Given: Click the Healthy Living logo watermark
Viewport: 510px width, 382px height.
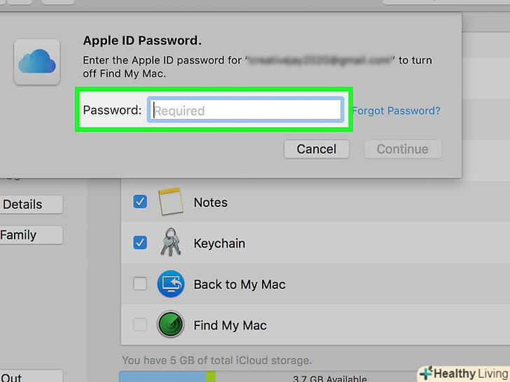Looking at the screenshot, I should (x=463, y=373).
